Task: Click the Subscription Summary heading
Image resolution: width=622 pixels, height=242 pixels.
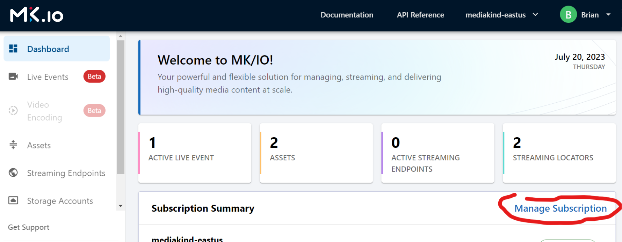Action: (x=203, y=208)
